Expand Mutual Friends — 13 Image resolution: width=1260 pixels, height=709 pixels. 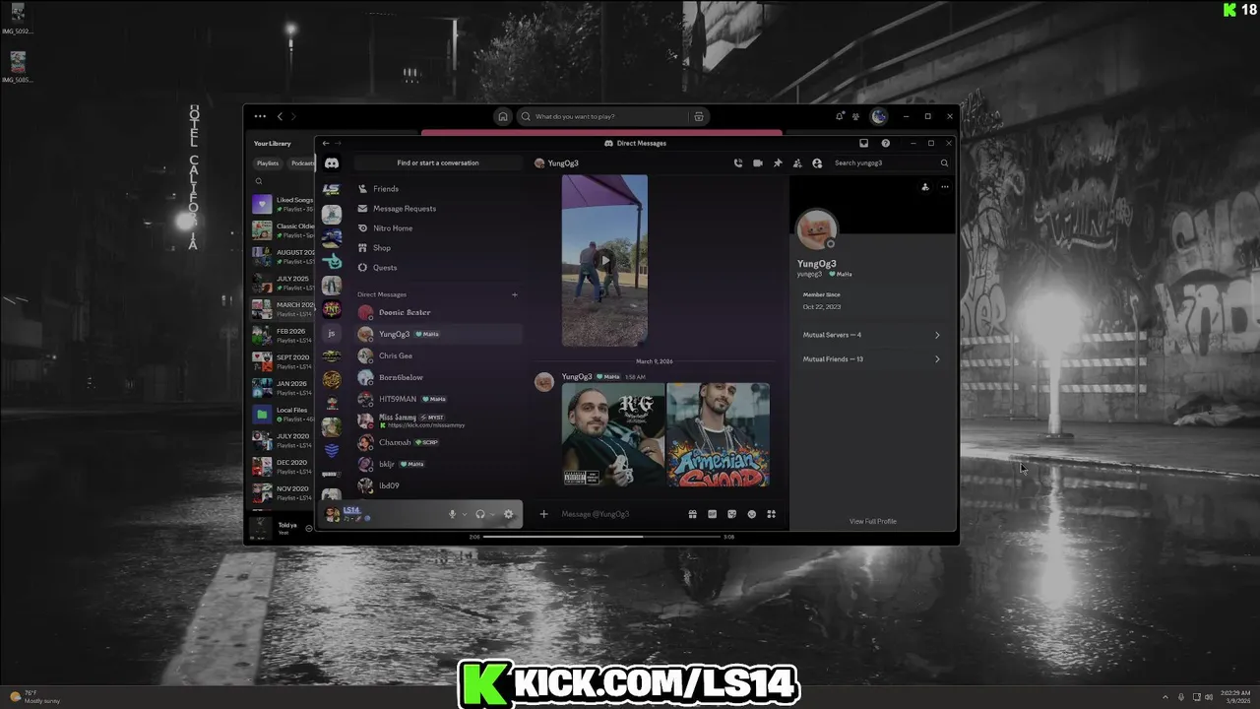871,359
